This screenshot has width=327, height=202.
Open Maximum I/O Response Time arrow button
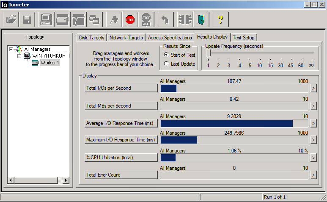pyautogui.click(x=313, y=140)
